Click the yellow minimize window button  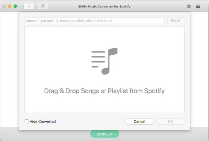[10, 6]
